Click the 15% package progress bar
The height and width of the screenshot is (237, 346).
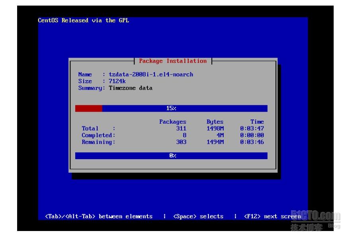171,109
